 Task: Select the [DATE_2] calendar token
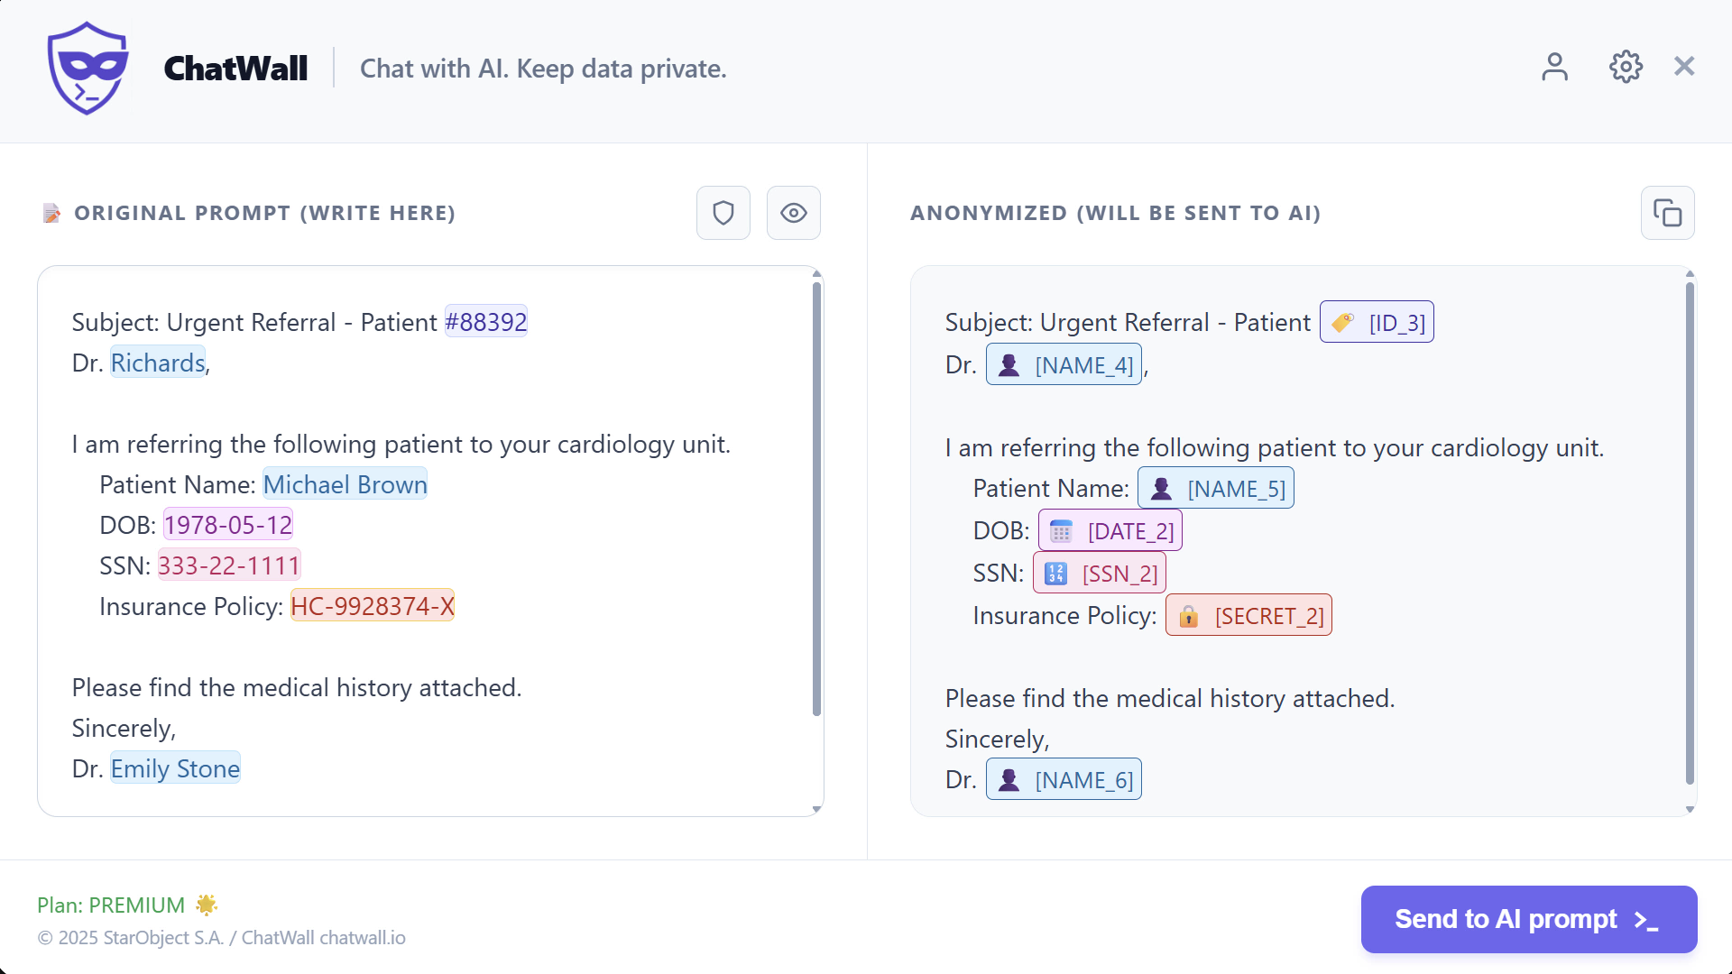(x=1110, y=531)
